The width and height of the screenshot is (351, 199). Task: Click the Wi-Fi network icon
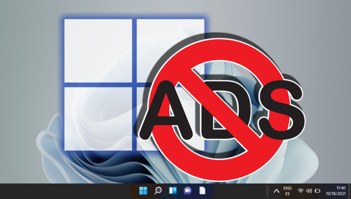click(301, 191)
